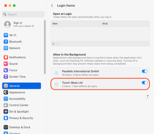Go to Network settings label
The height and width of the screenshot is (134, 154).
coord(15,48)
